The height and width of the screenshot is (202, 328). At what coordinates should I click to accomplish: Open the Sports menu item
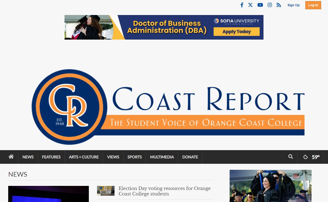(x=134, y=157)
